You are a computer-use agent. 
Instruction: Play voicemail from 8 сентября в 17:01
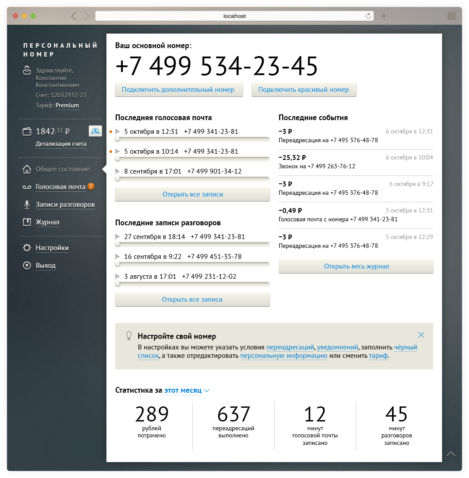[x=117, y=171]
